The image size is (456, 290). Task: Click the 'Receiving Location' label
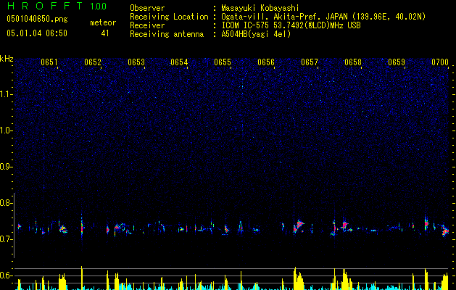[169, 17]
